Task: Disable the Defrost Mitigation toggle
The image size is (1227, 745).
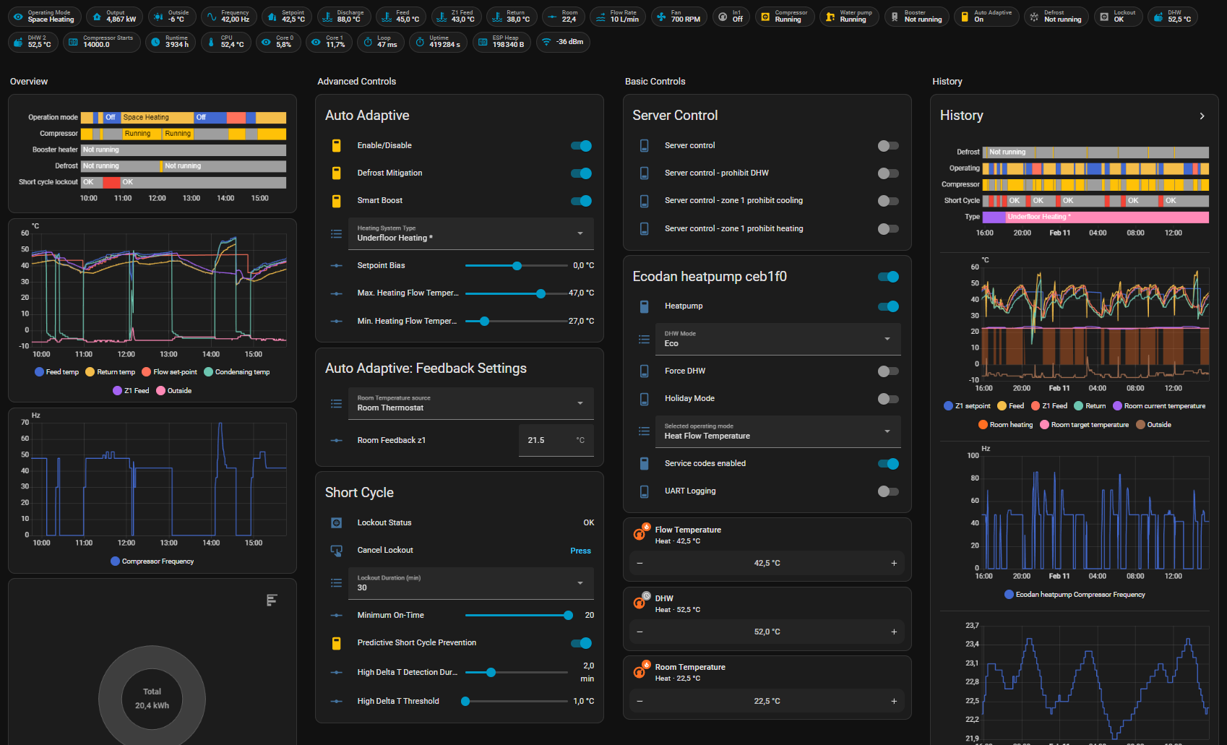Action: (581, 173)
